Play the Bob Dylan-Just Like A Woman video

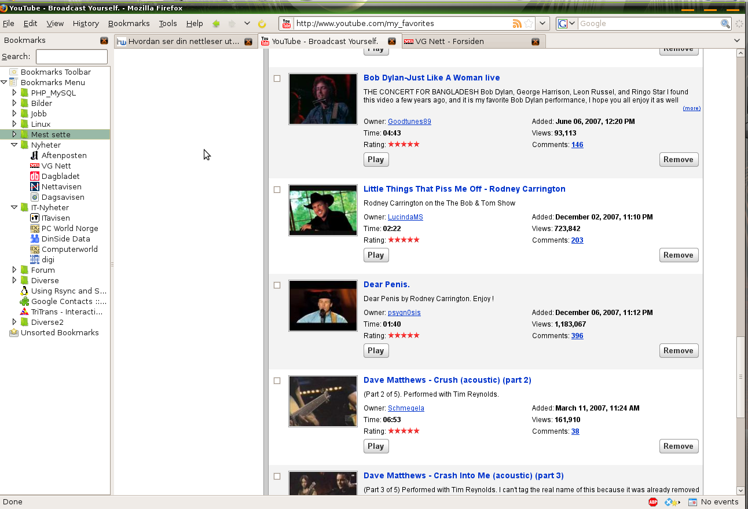(x=376, y=159)
